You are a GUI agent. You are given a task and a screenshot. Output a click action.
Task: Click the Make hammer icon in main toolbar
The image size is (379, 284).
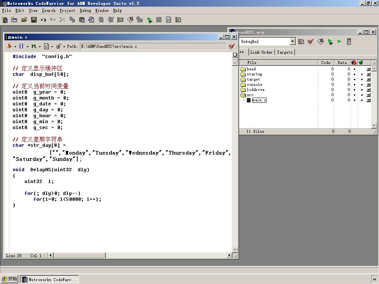coord(130,20)
